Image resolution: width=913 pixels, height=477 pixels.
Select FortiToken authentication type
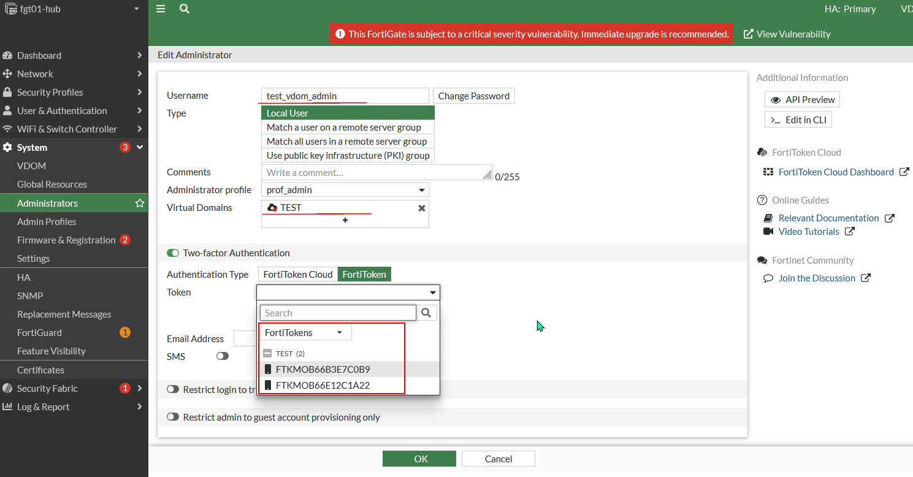[x=364, y=274]
